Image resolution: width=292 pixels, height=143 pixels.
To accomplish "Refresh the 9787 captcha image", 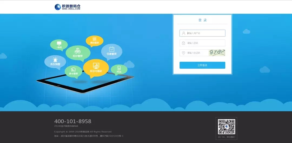I will pos(217,53).
